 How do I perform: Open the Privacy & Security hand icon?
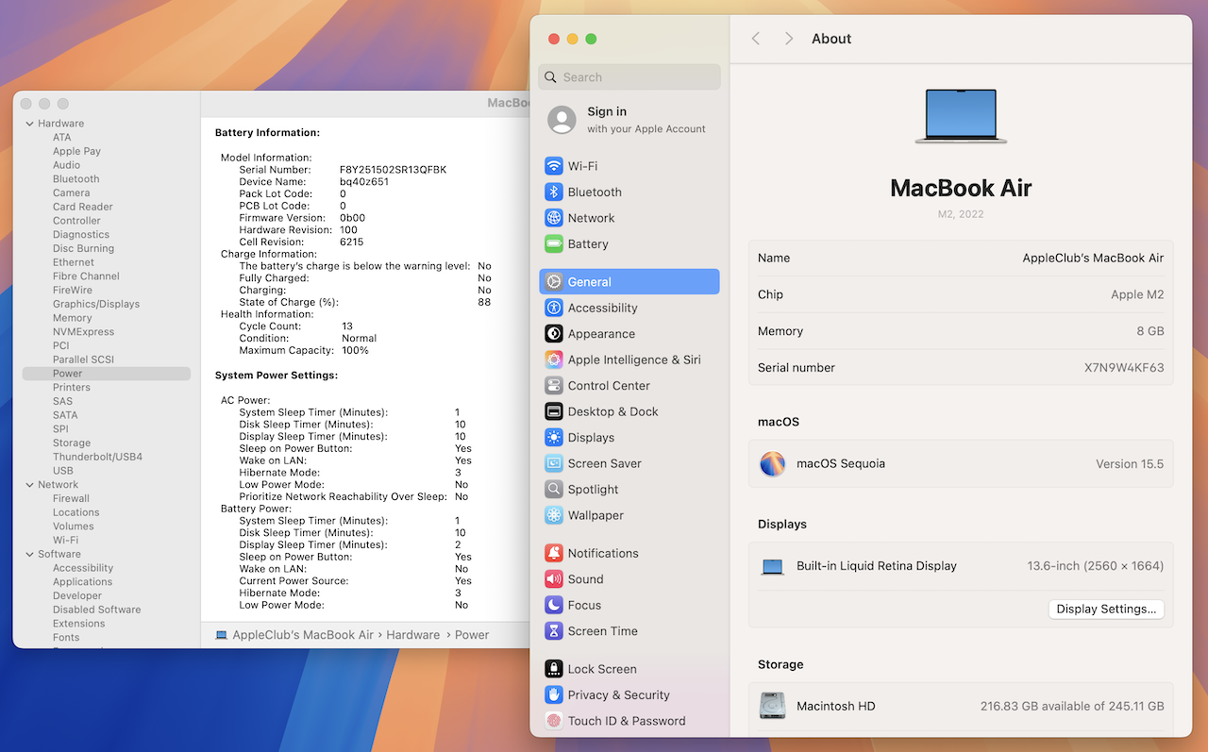[x=554, y=694]
